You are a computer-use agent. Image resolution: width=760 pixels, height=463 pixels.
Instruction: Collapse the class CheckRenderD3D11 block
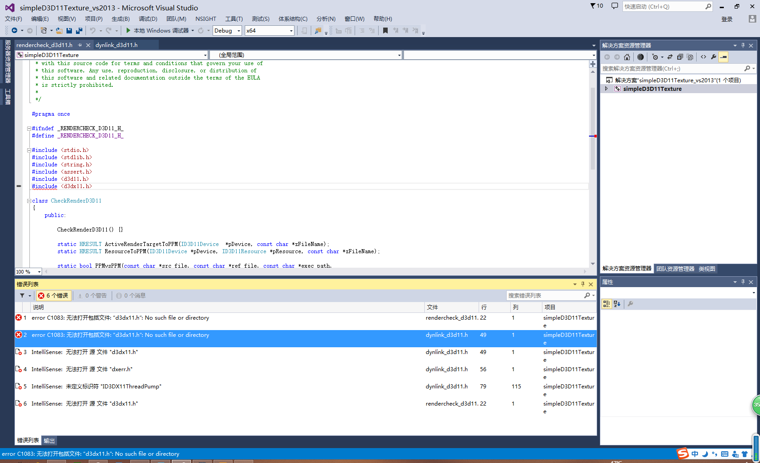coord(29,201)
